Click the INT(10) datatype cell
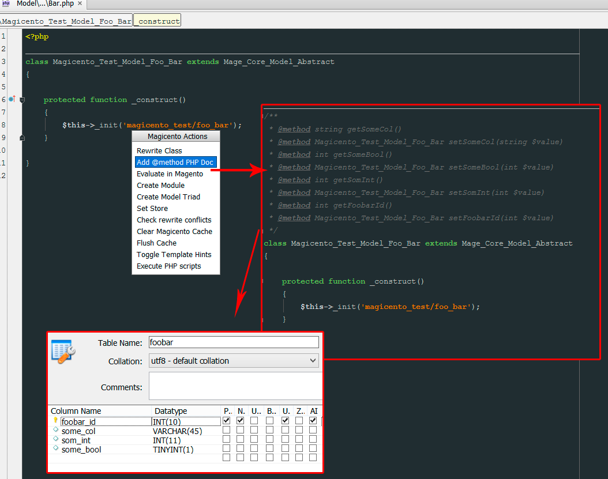The image size is (608, 479). pyautogui.click(x=186, y=421)
